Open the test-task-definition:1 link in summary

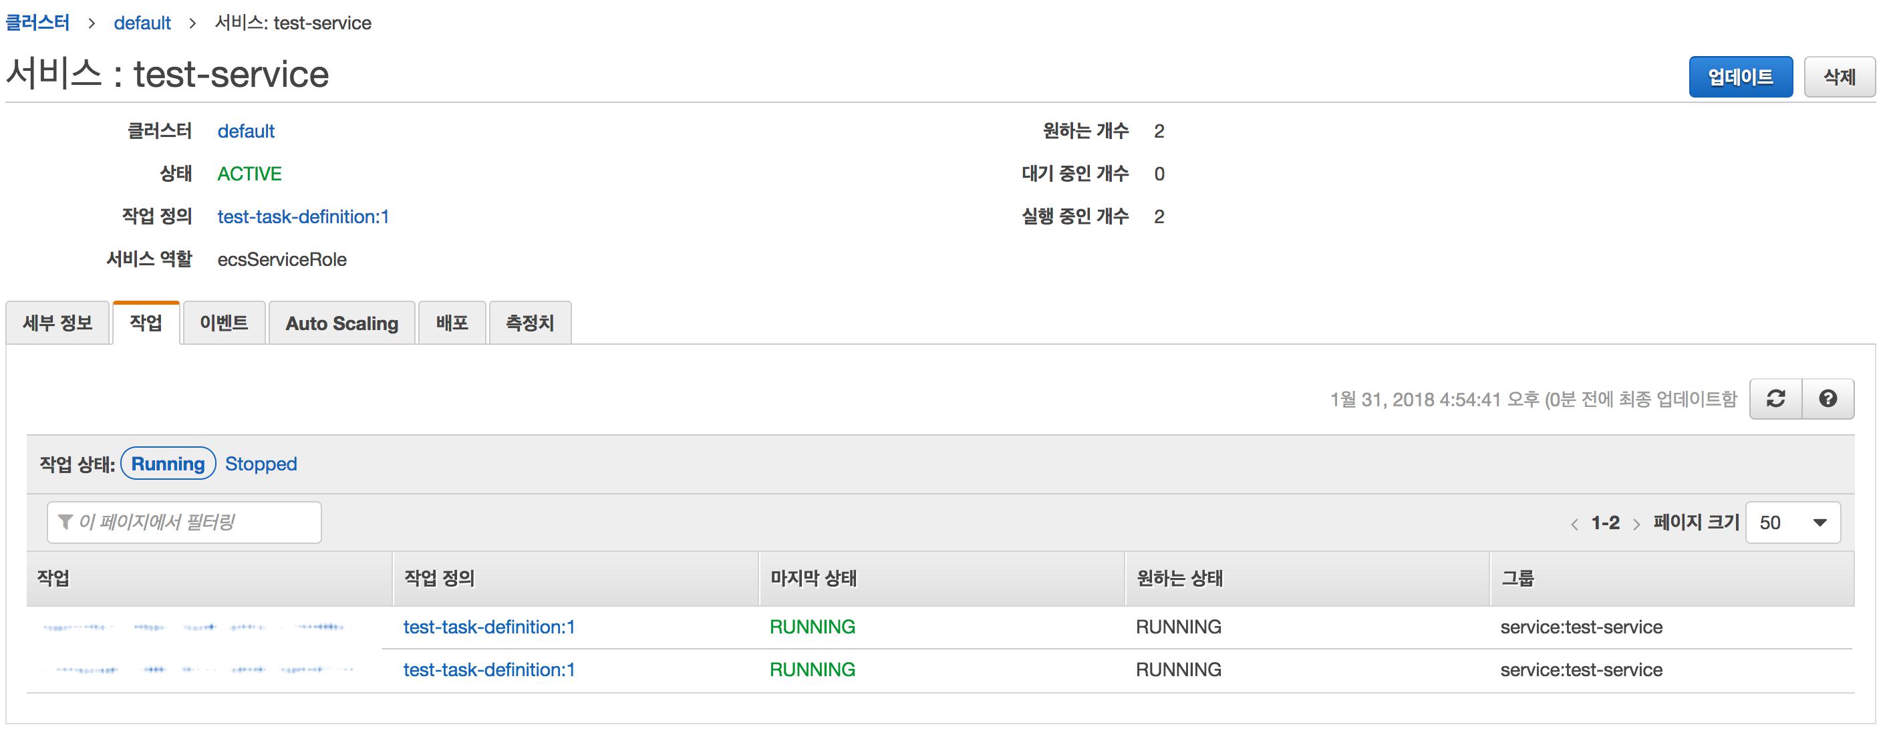pos(303,217)
